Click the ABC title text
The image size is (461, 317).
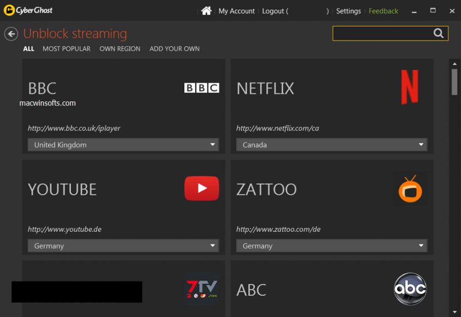click(251, 290)
